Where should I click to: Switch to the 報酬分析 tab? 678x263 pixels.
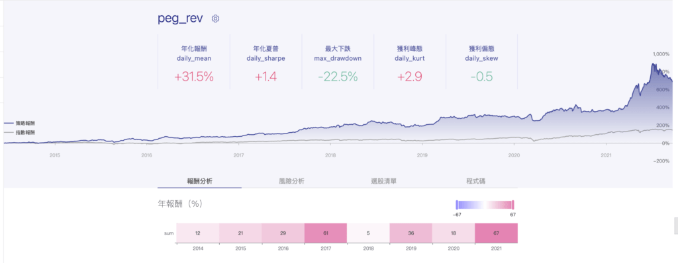point(200,181)
